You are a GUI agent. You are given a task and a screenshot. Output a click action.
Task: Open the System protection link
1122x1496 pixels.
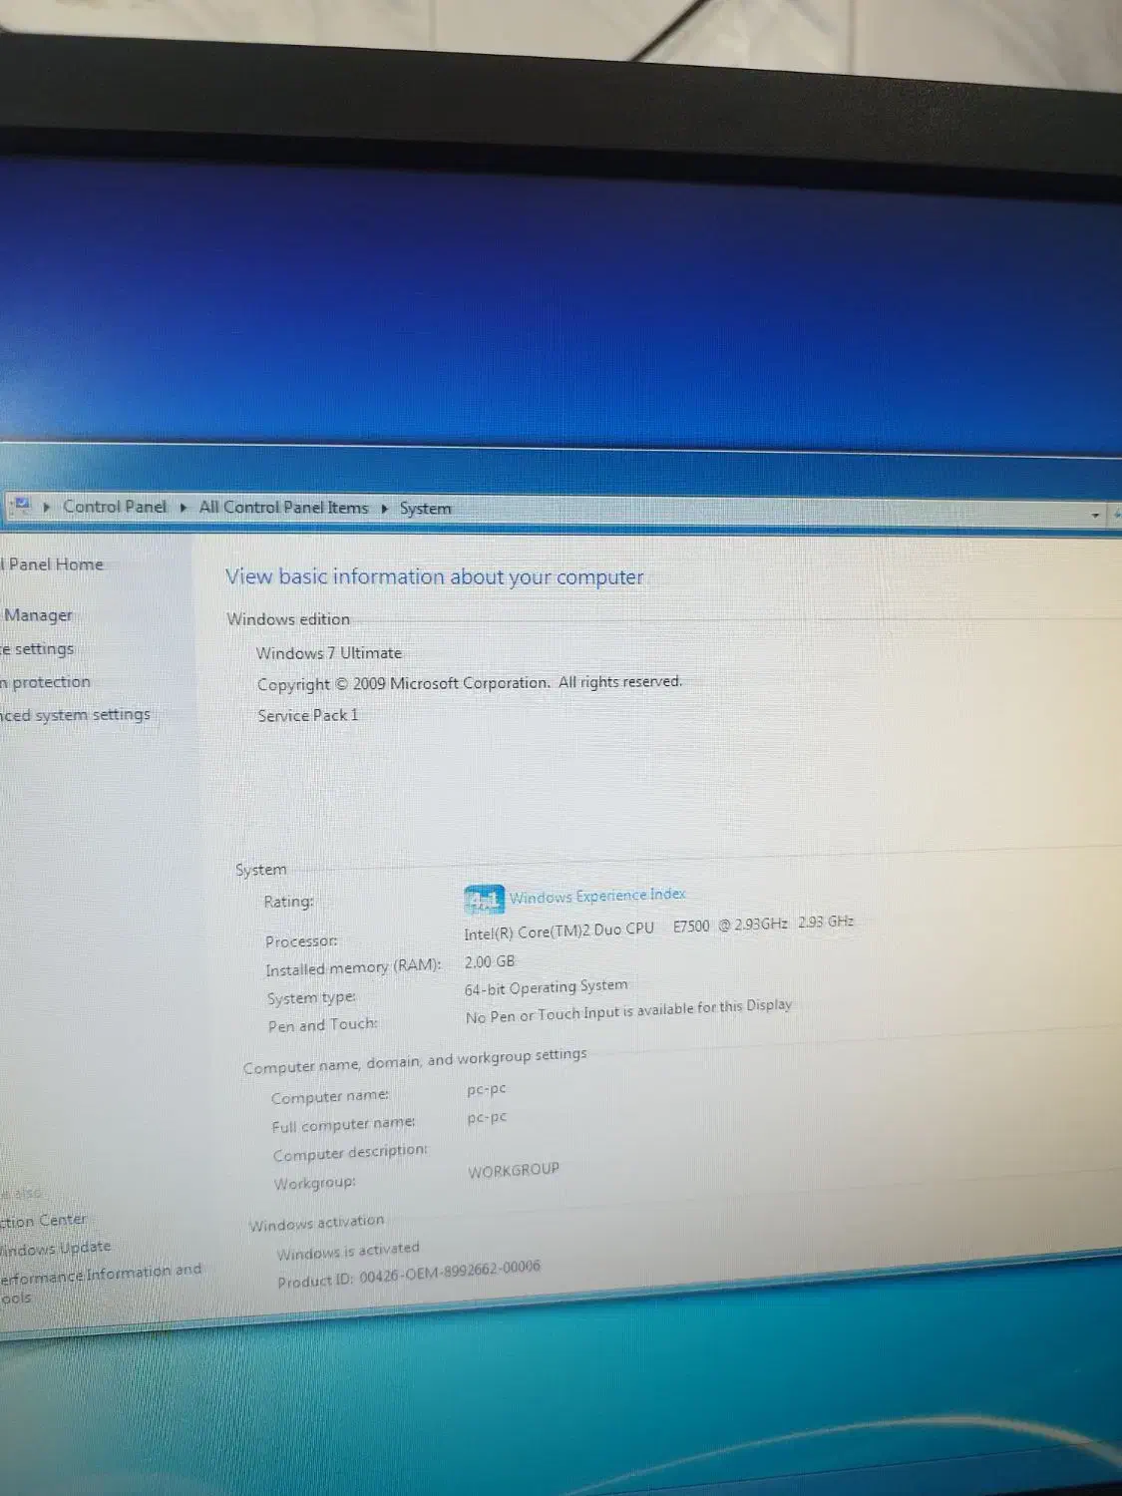[x=46, y=682]
